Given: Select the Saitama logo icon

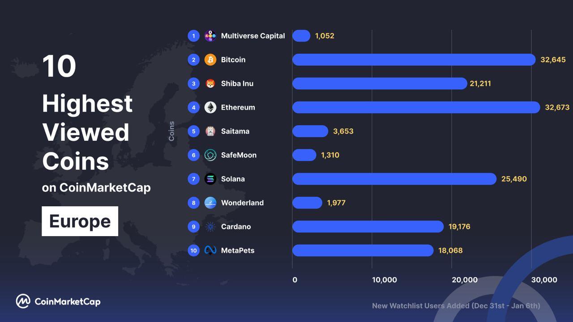Looking at the screenshot, I should 210,131.
